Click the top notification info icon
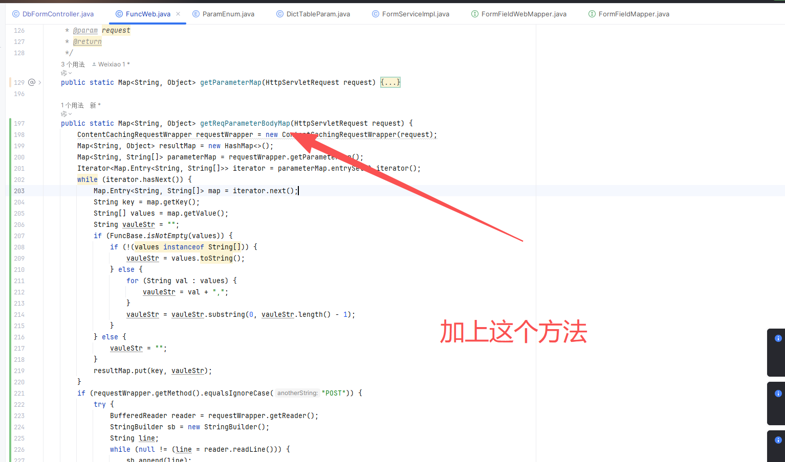This screenshot has height=462, width=785. [x=778, y=338]
